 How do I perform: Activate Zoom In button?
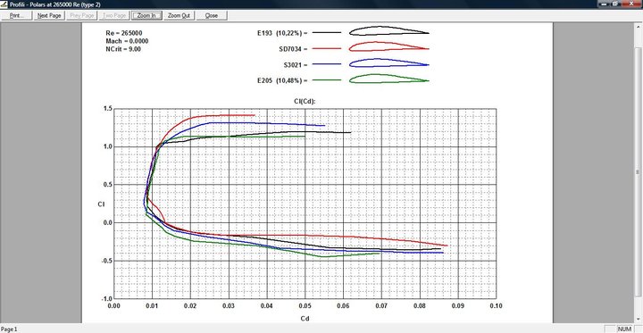coord(146,15)
